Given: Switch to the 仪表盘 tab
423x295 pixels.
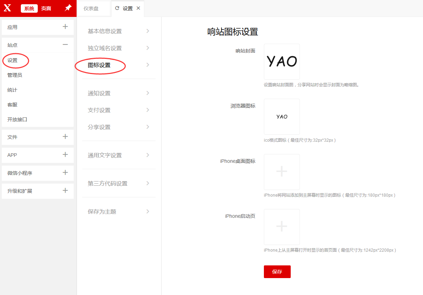Looking at the screenshot, I should pyautogui.click(x=91, y=8).
